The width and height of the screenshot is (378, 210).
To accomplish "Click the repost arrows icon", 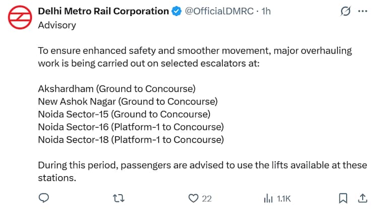I will click(x=119, y=198).
